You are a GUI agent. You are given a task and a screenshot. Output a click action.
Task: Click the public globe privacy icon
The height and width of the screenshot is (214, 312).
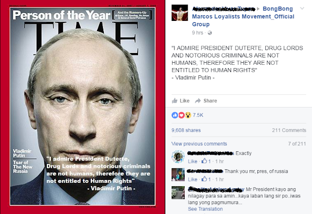210,33
